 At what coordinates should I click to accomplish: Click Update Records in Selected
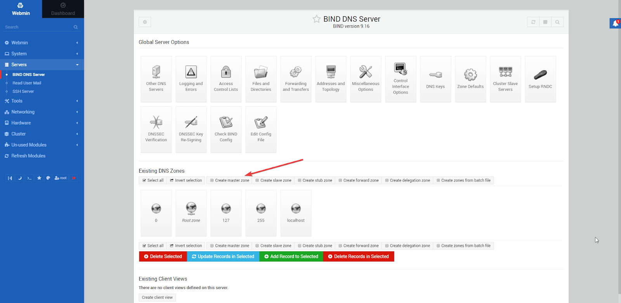click(223, 256)
